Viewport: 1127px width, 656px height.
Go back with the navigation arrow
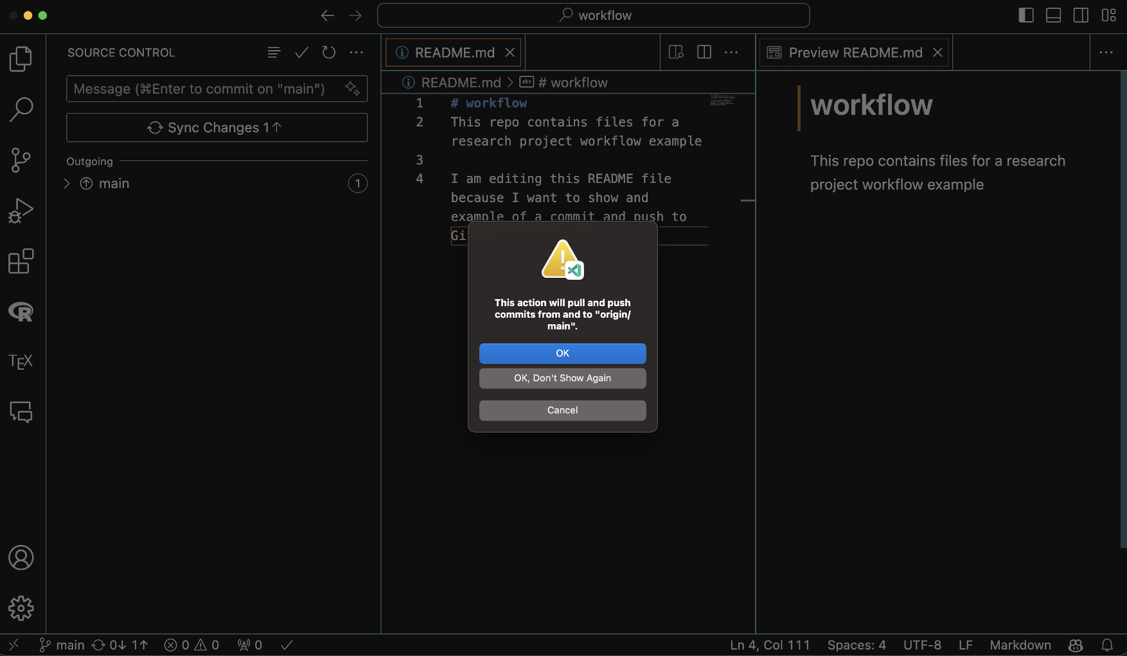click(328, 15)
